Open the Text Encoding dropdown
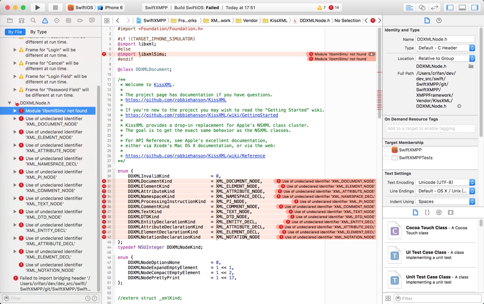This screenshot has width=484, height=304. pyautogui.click(x=445, y=182)
